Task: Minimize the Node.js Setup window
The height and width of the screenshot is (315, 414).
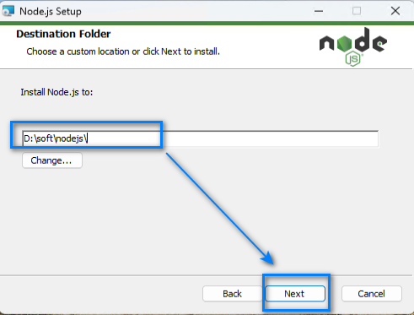Action: coord(319,11)
